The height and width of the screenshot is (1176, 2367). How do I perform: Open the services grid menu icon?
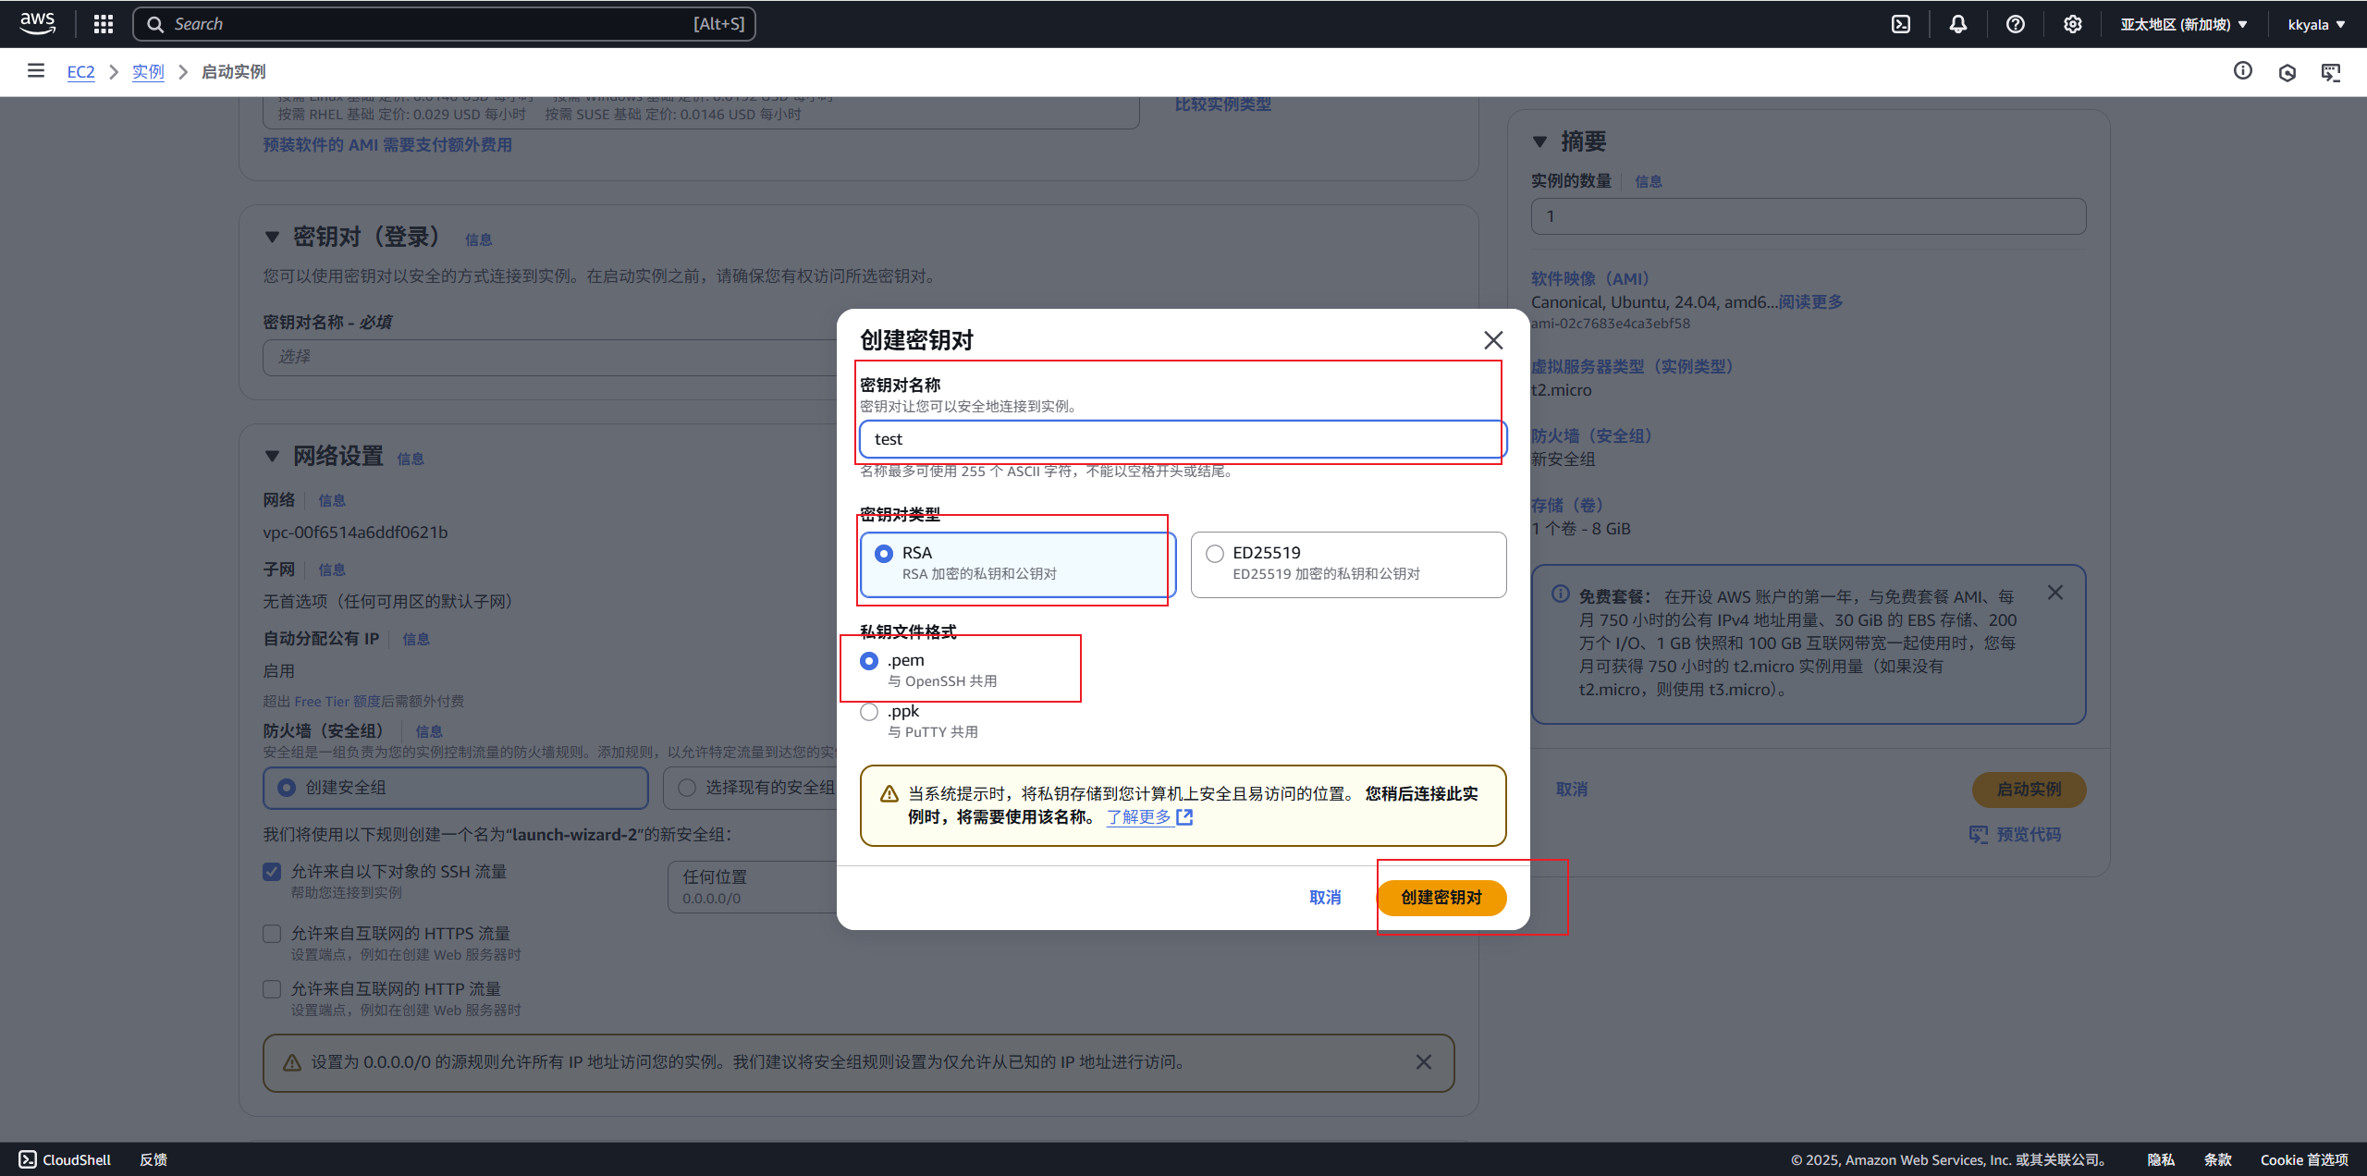[104, 24]
